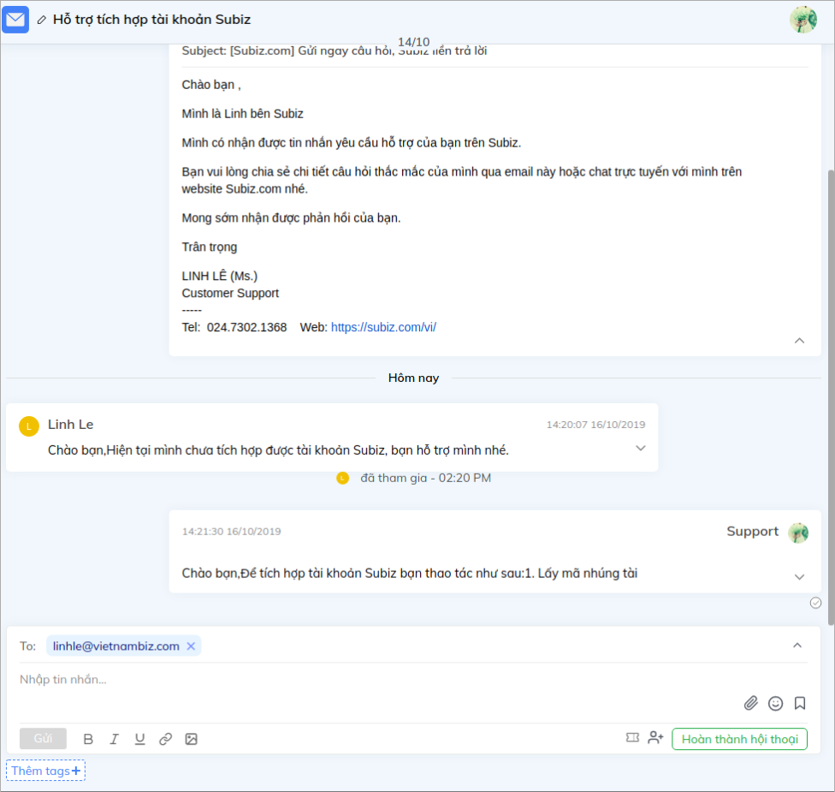Collapse the Linh Le message via its chevron
Image resolution: width=835 pixels, height=792 pixels.
click(x=641, y=447)
